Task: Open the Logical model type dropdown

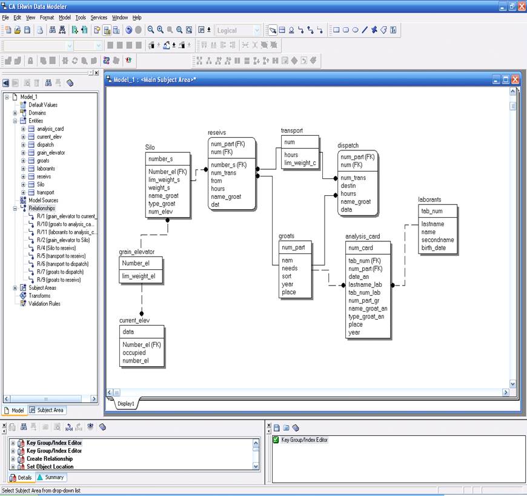Action: tap(257, 30)
